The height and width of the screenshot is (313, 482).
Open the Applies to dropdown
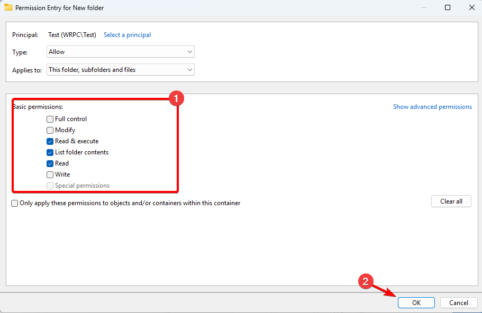click(121, 70)
